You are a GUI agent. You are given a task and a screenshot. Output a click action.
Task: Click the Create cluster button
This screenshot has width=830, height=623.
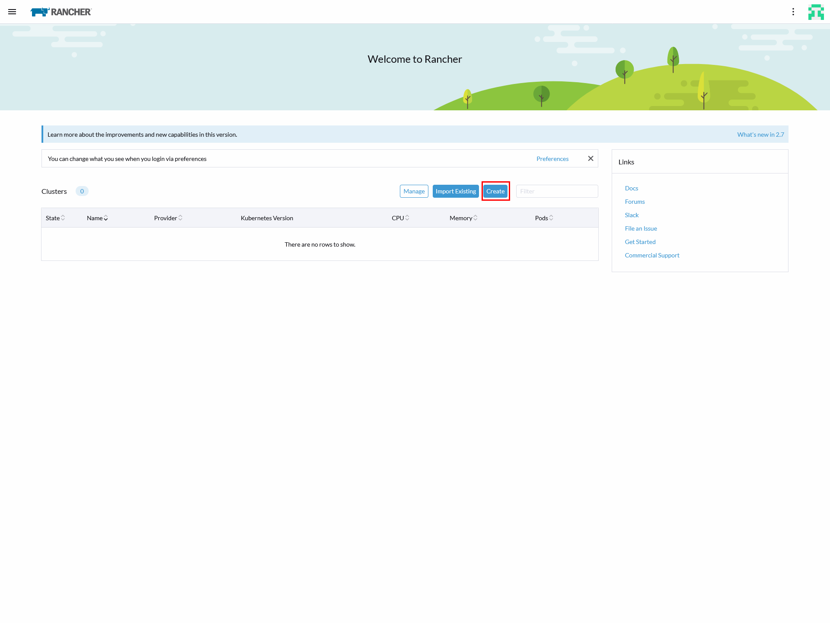pos(495,191)
